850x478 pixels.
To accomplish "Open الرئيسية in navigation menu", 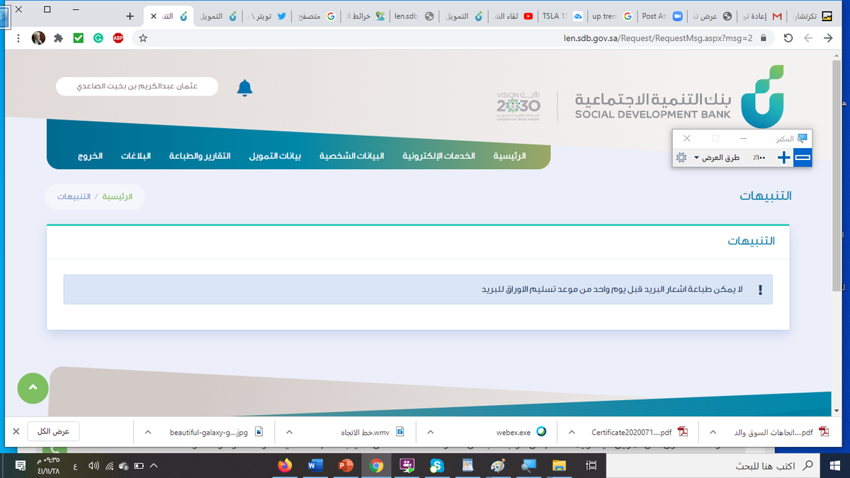I will click(x=509, y=156).
